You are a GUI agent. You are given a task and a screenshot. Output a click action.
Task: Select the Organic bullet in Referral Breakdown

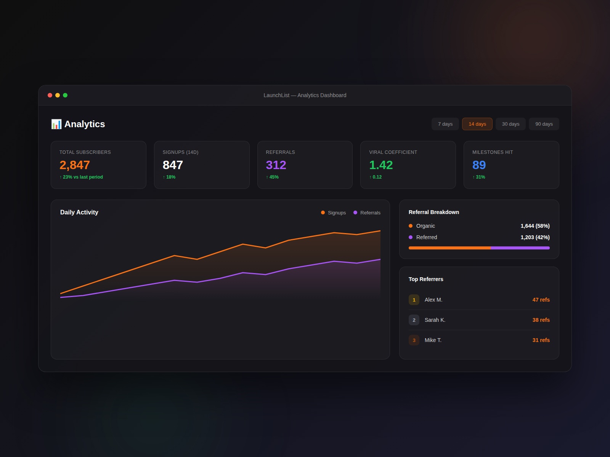point(411,226)
